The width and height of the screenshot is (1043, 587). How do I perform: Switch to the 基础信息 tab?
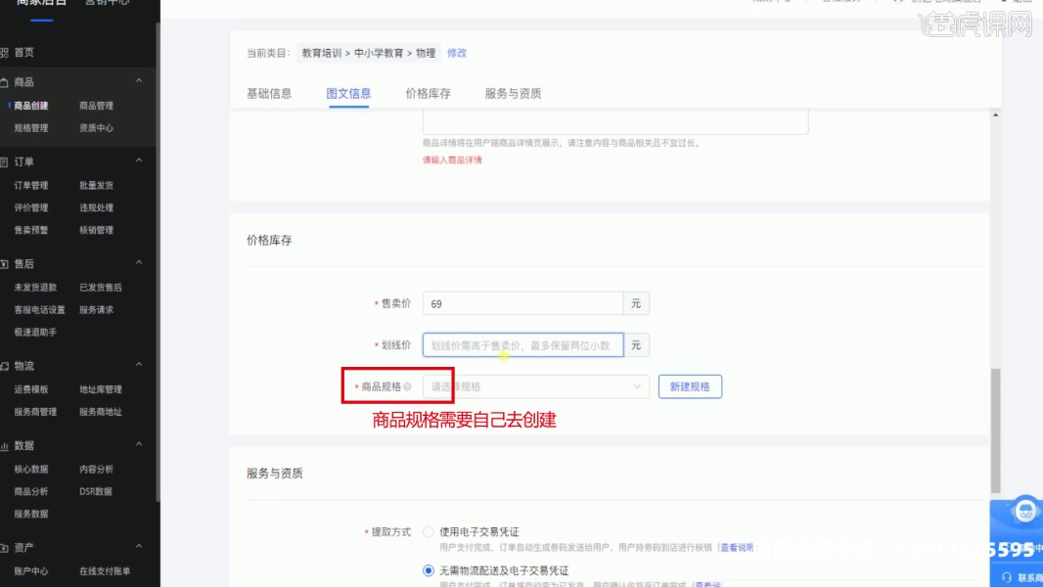pyautogui.click(x=269, y=94)
